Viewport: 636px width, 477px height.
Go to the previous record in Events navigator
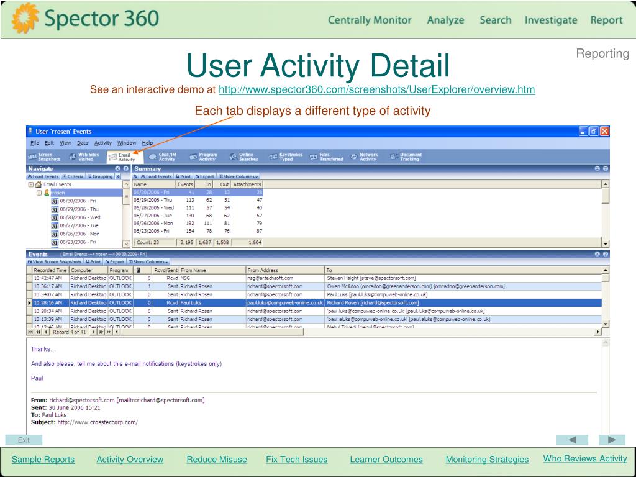click(x=46, y=332)
